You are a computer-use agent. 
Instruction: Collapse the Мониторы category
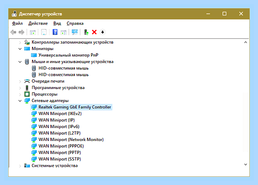20,49
